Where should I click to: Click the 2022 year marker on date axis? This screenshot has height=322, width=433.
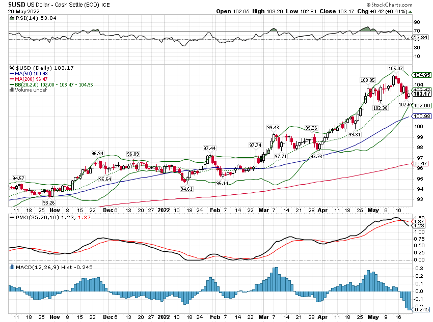pos(164,209)
